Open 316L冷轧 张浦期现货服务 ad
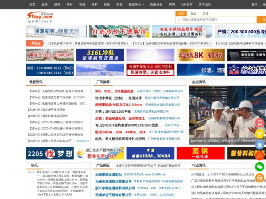The height and width of the screenshot is (199, 266). pyautogui.click(x=100, y=55)
